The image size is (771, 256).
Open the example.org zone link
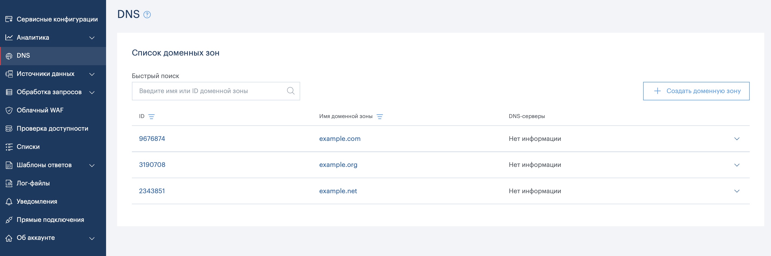coord(338,165)
